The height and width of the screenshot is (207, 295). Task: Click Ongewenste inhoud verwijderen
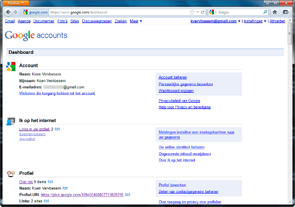[185, 154]
